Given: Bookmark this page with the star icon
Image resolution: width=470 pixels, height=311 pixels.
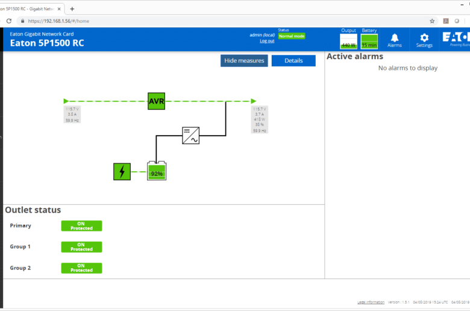Looking at the screenshot, I should coord(432,21).
